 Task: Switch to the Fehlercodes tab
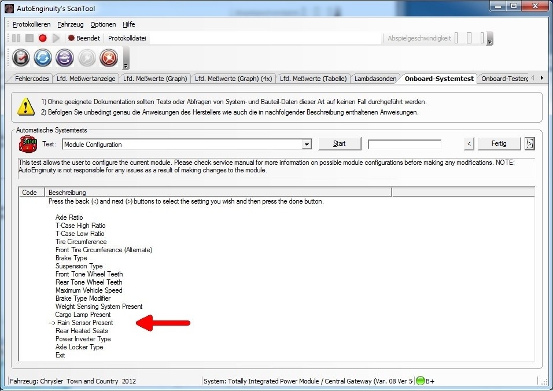click(x=32, y=79)
